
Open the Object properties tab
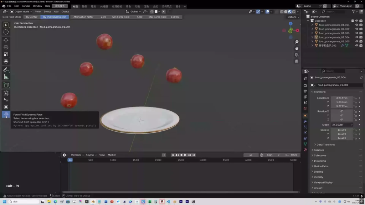tap(305, 116)
